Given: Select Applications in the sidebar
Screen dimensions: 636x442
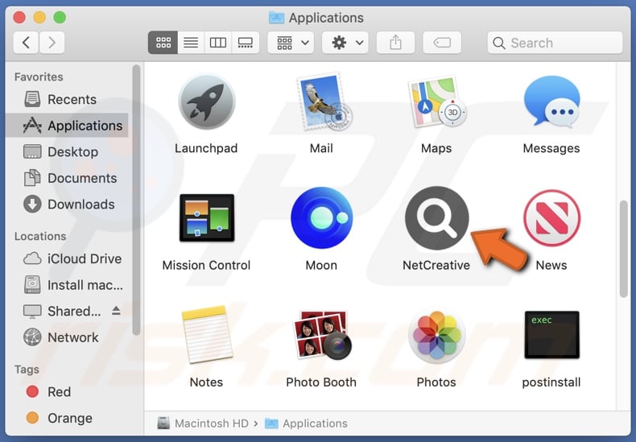Looking at the screenshot, I should click(68, 126).
